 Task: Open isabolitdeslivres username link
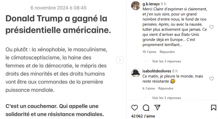pos(157,71)
